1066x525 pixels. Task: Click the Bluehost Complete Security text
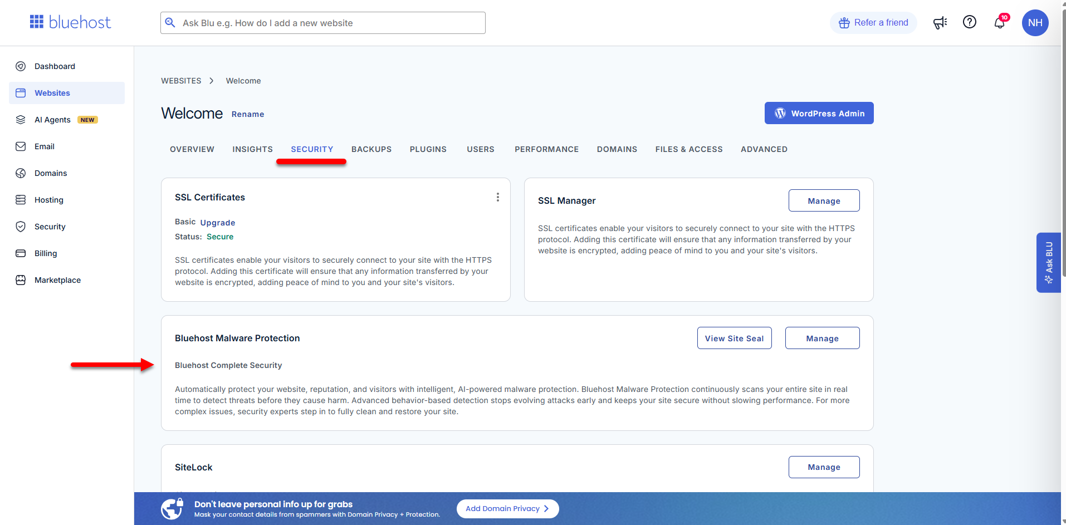click(x=228, y=365)
